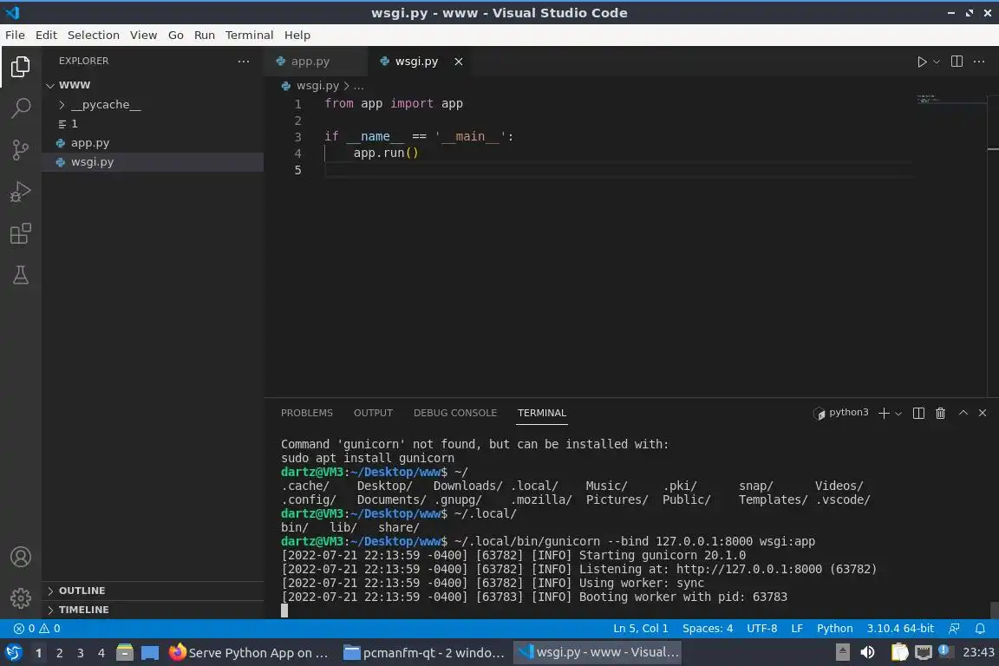Go to line via Ln 5, Col 1
Image resolution: width=999 pixels, height=666 pixels.
pos(640,629)
